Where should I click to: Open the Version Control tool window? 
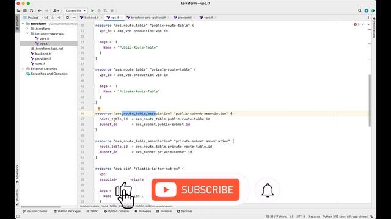35,211
